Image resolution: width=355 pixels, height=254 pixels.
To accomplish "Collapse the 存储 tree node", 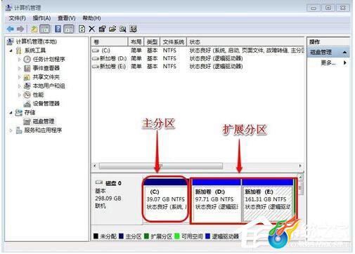I will pyautogui.click(x=11, y=112).
